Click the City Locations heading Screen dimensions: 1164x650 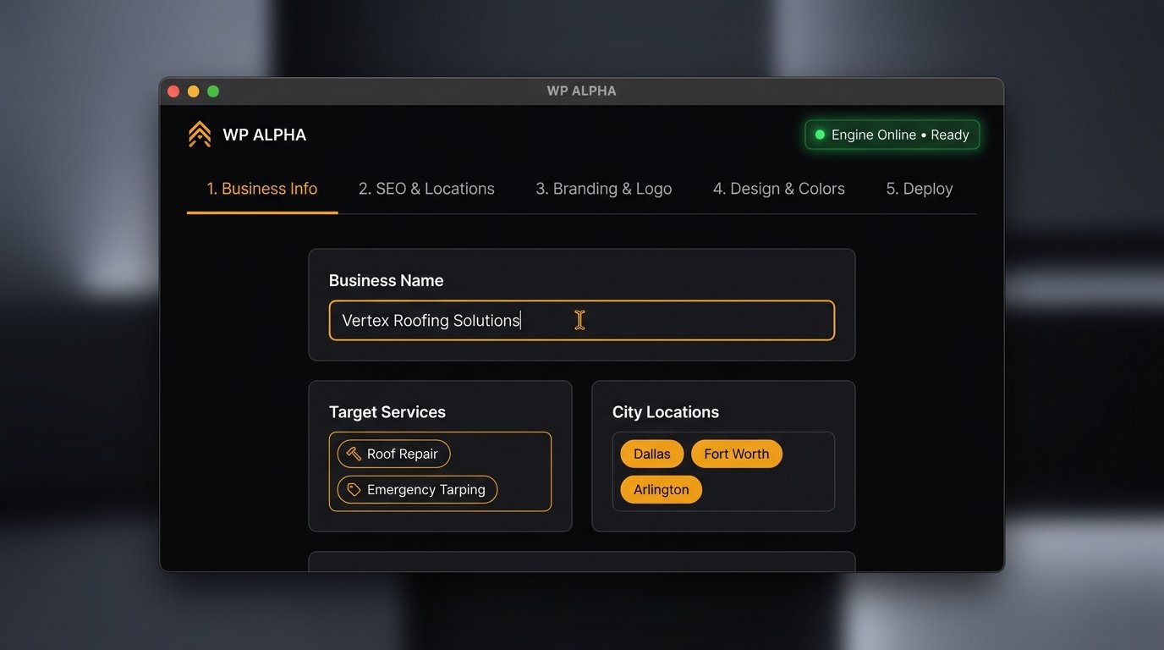pos(666,412)
